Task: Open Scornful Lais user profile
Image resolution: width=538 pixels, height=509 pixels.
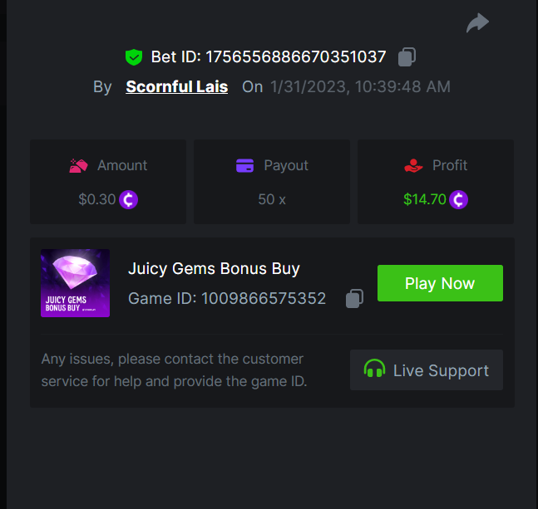Action: (x=176, y=86)
